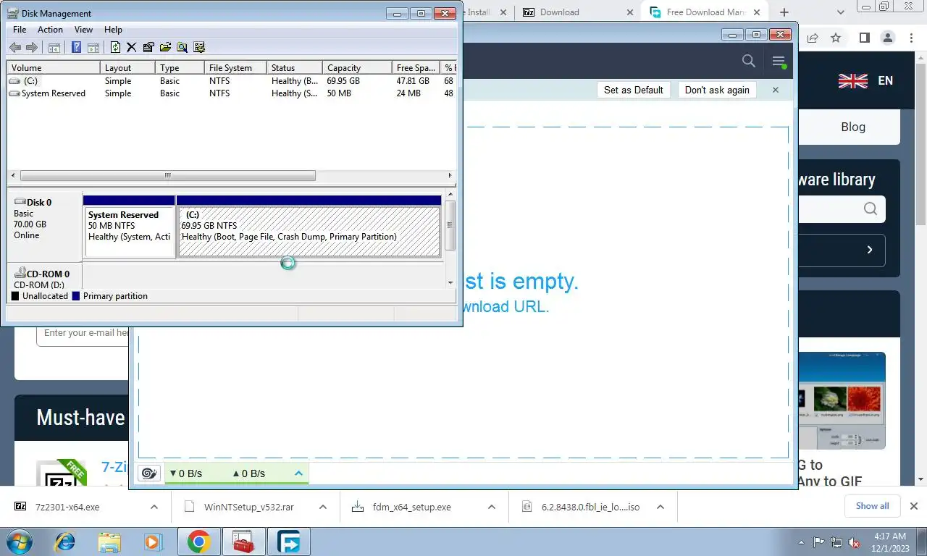Click Set as Default button

634,90
